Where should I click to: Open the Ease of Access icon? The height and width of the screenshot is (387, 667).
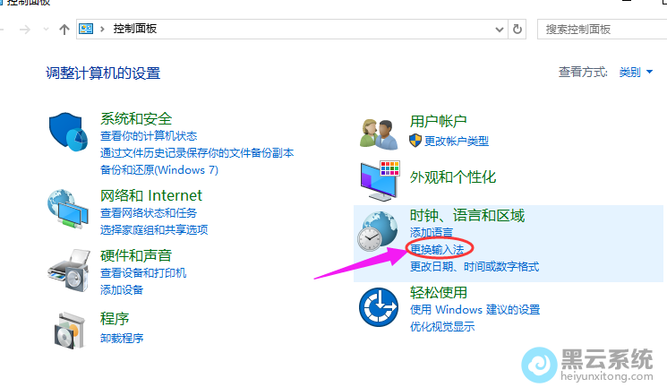tap(378, 307)
